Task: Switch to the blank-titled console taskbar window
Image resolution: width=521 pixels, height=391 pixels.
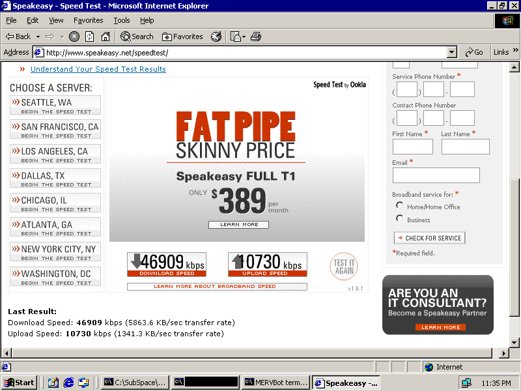Action: [x=206, y=383]
